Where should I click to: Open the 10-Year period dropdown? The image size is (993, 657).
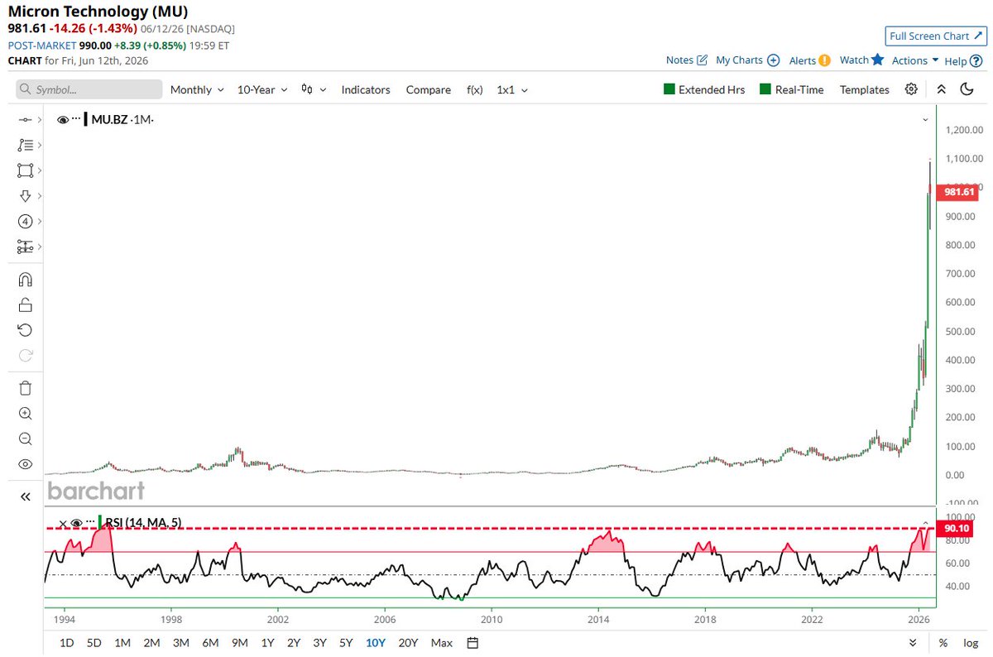pyautogui.click(x=262, y=89)
